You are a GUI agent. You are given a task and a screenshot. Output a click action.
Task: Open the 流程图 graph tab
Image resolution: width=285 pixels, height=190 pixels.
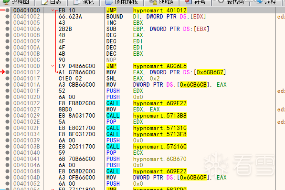point(17,2)
